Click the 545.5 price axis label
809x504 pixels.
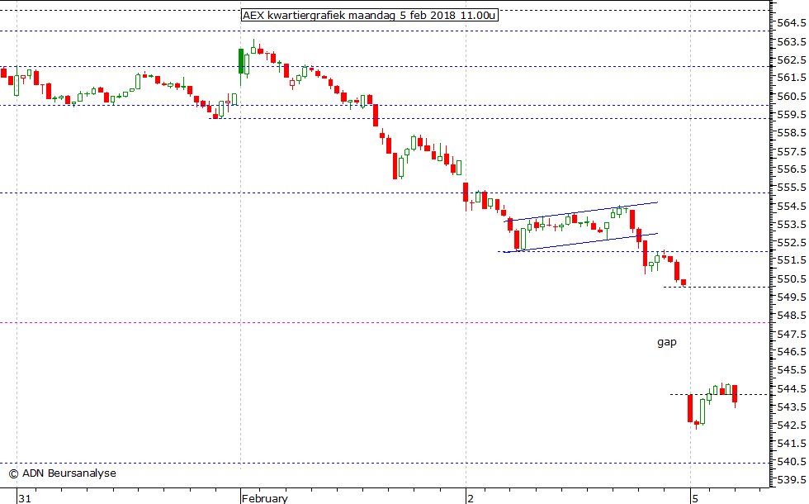(x=792, y=370)
